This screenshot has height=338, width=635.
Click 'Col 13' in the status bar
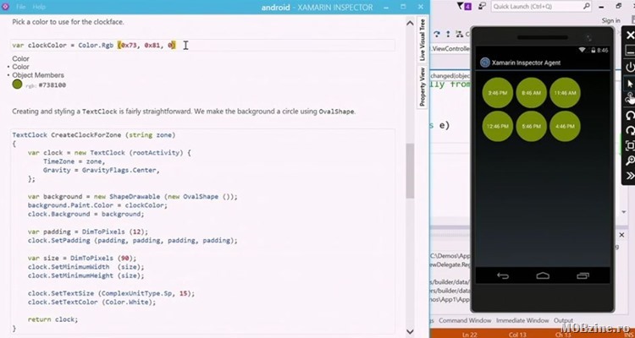516,335
